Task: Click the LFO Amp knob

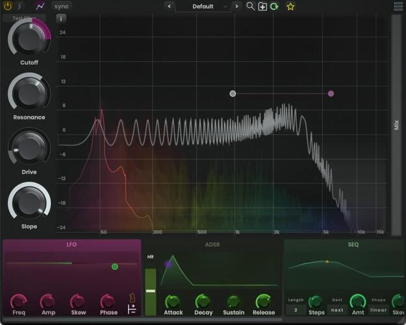Action: coord(48,302)
